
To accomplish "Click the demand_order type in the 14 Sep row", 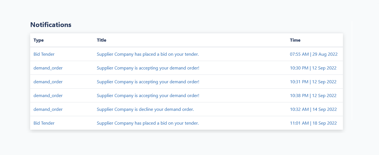I will point(48,109).
